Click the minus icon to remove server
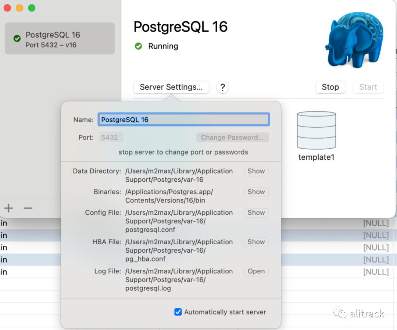397x330 pixels. click(28, 208)
